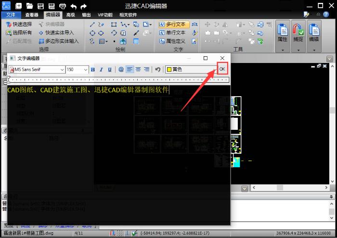The height and width of the screenshot is (238, 337).
Task: Click the Table grid icon in 绘制 group
Action: [136, 41]
